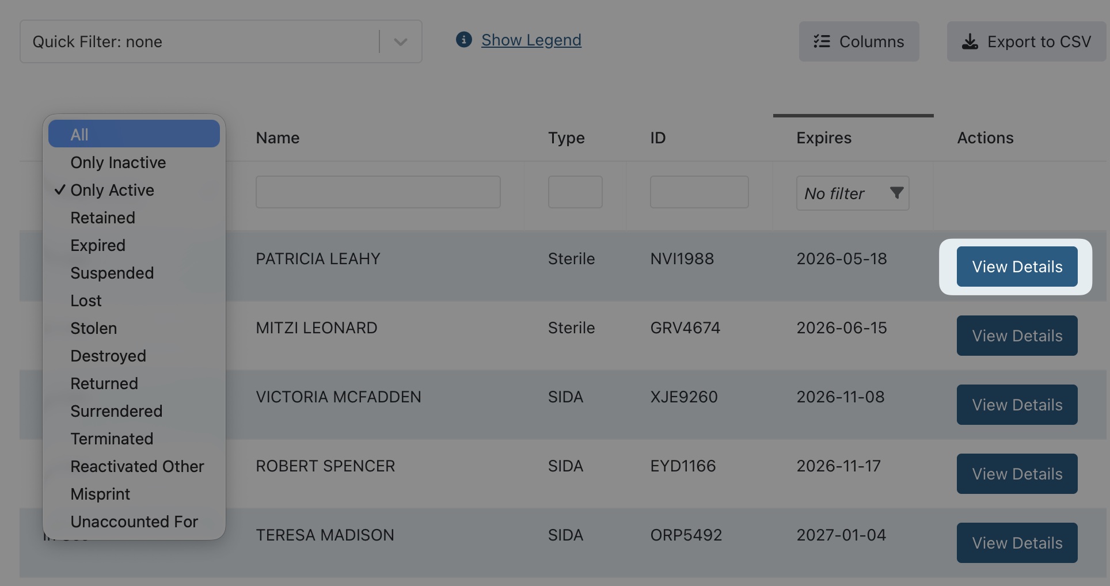Pick 'Unaccounted For' status option
The image size is (1110, 586).
pyautogui.click(x=134, y=522)
